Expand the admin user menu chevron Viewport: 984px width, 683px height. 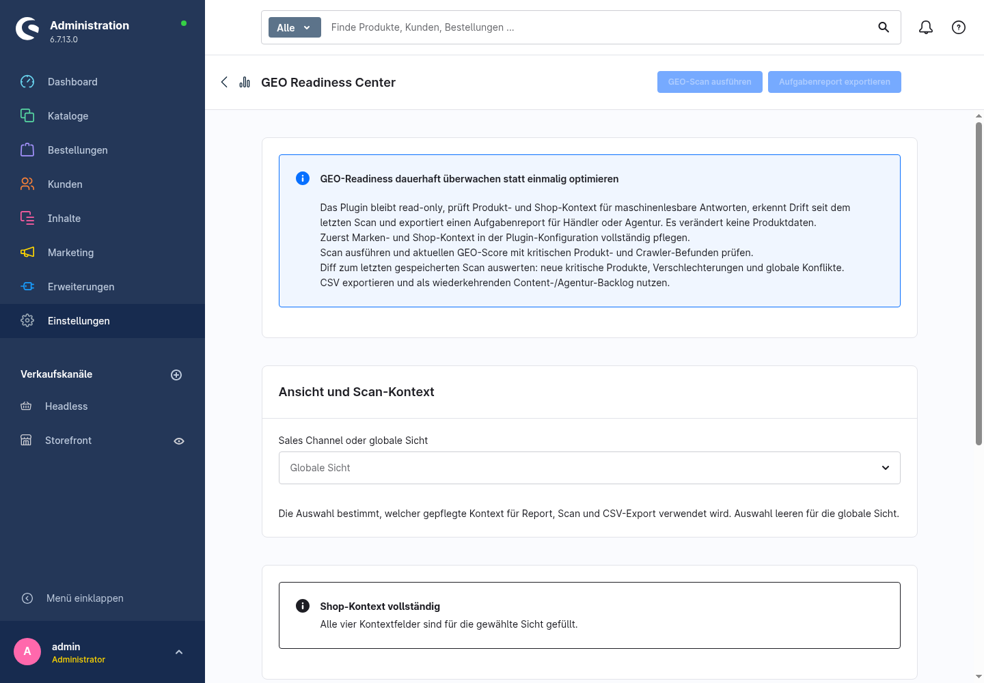179,652
